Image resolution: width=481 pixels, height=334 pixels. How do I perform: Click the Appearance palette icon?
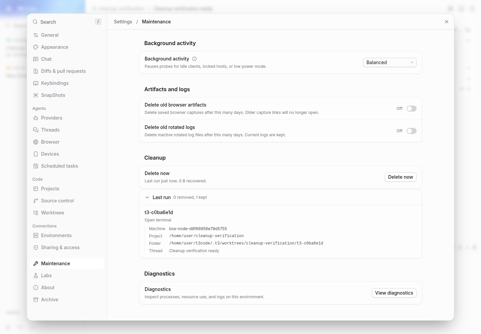coord(36,47)
